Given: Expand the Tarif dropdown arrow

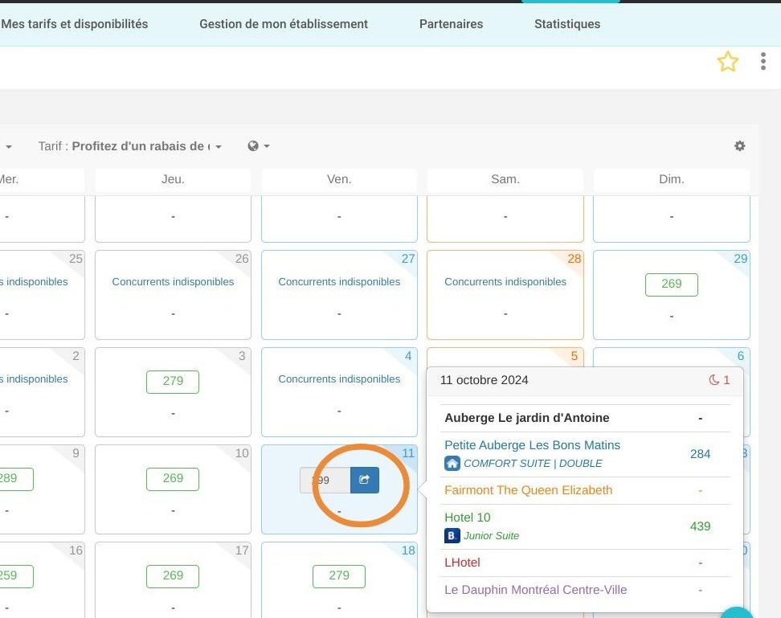Looking at the screenshot, I should click(219, 146).
